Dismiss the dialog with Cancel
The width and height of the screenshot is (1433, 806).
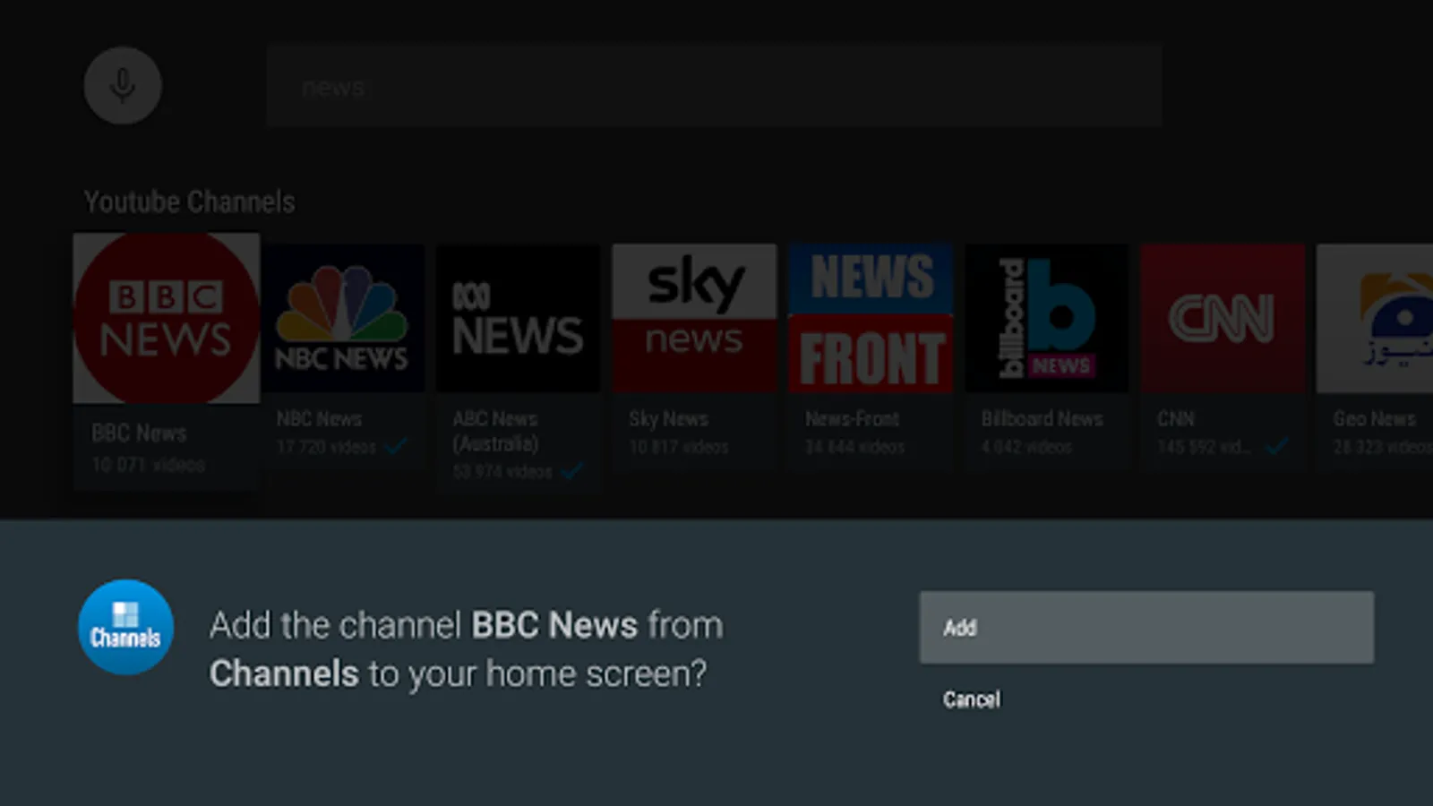click(972, 699)
